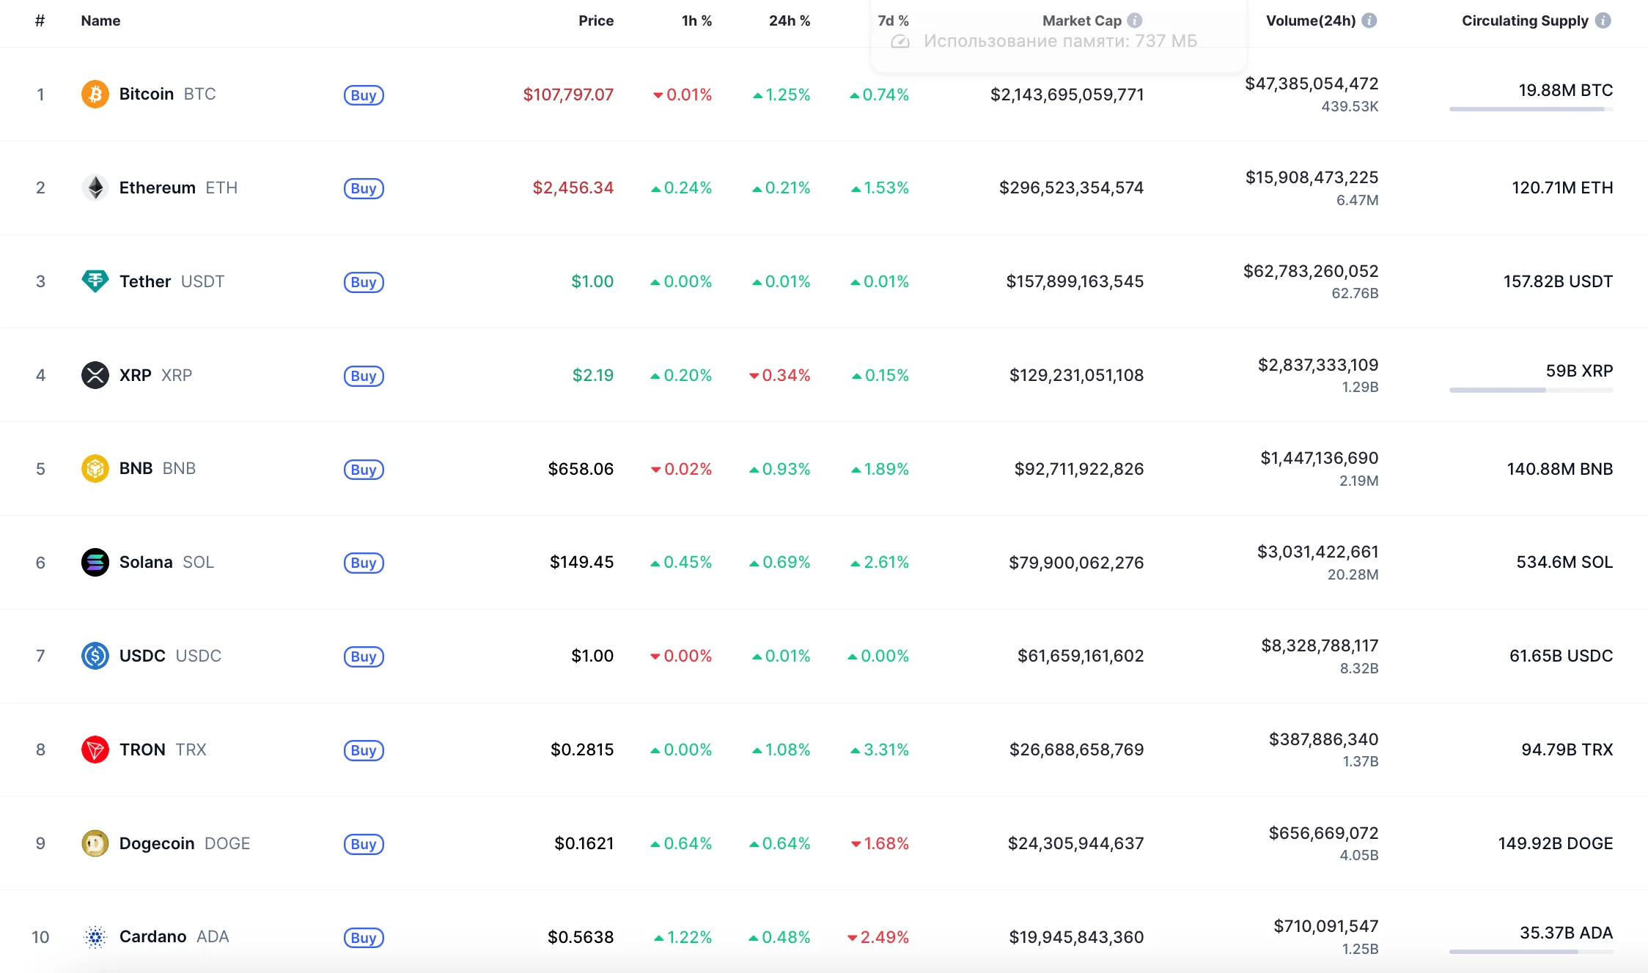
Task: Open Circulating Supply info icon
Action: tap(1603, 21)
